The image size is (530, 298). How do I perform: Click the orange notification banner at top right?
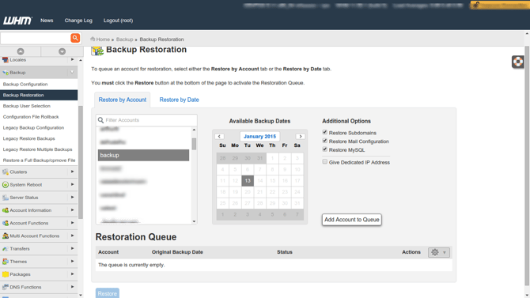pyautogui.click(x=500, y=5)
